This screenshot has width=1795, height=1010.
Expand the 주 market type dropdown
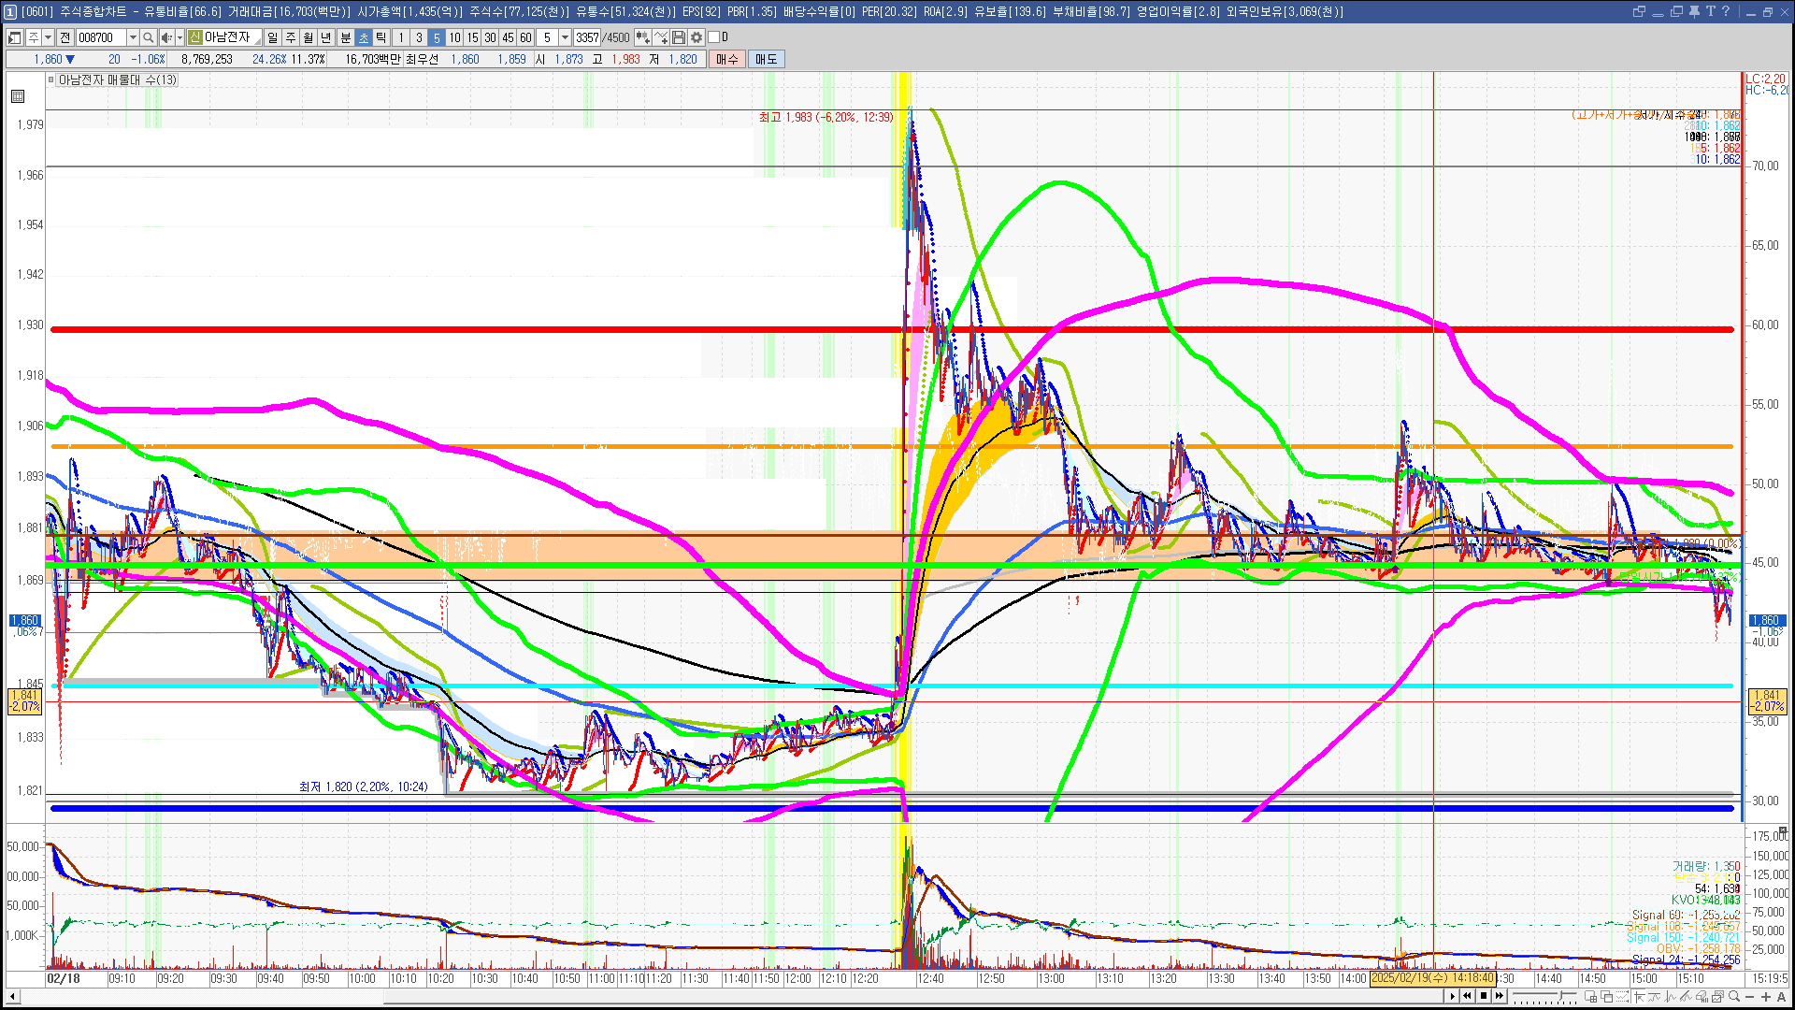(x=48, y=37)
